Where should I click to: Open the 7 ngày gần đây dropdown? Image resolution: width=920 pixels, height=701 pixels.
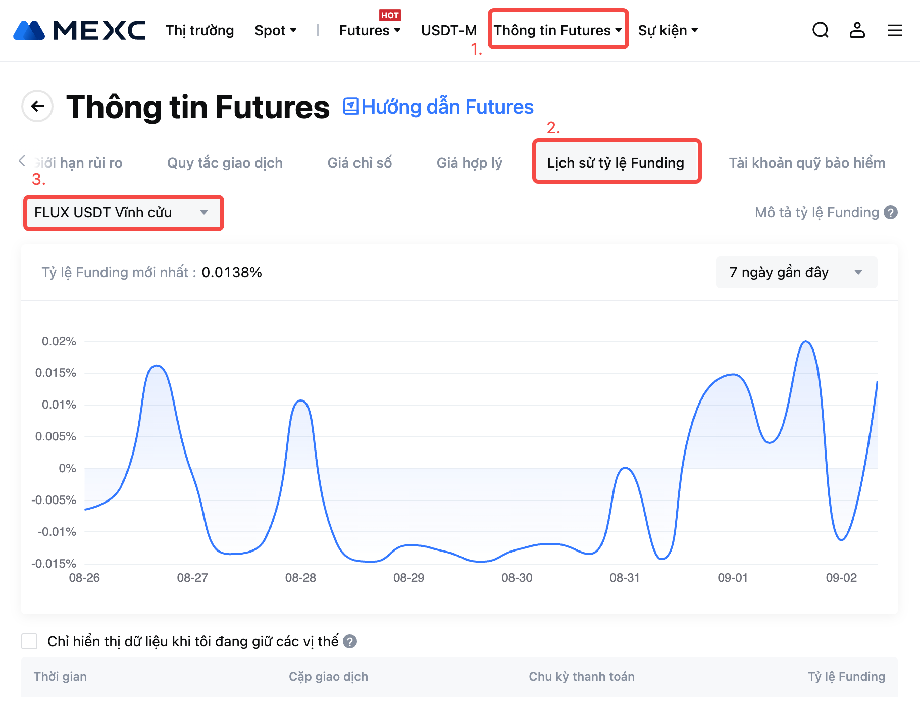tap(796, 272)
